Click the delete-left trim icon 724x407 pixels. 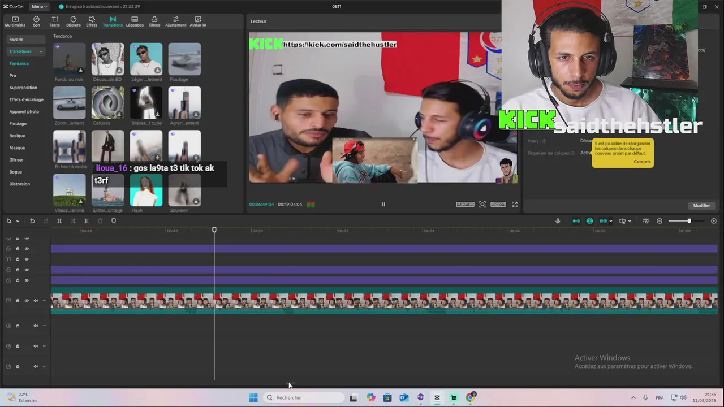pos(73,221)
